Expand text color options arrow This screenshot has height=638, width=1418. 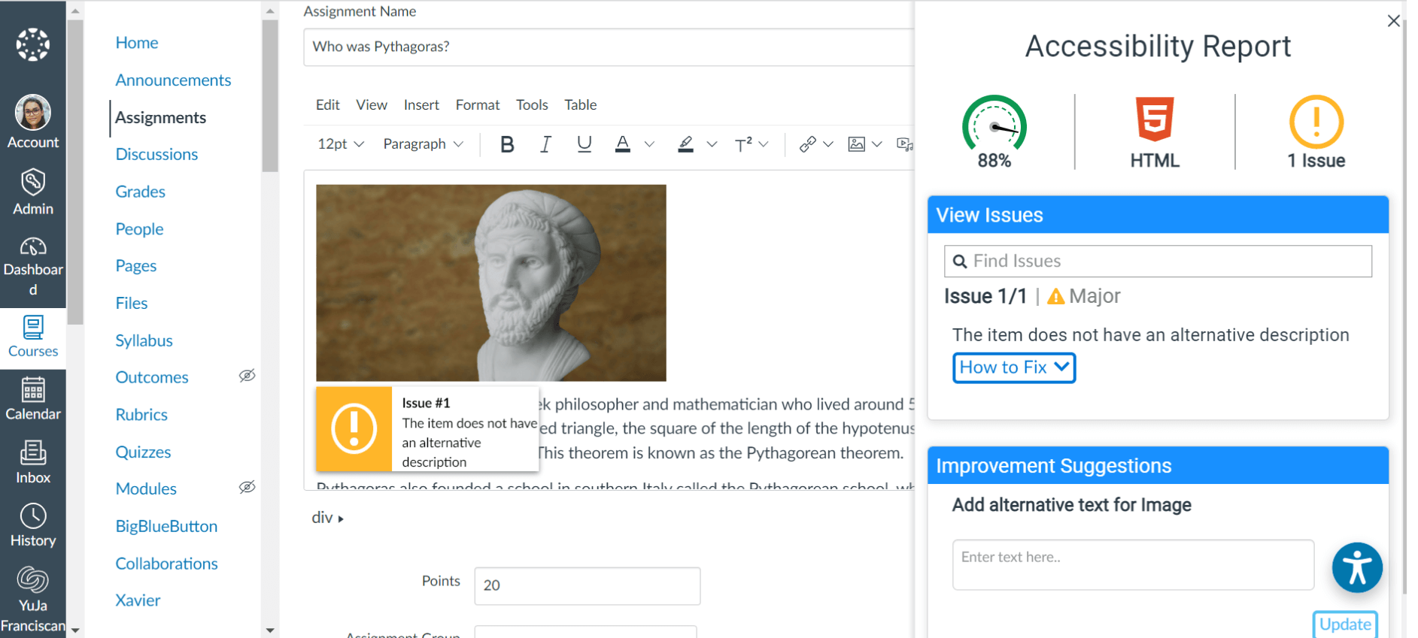649,144
